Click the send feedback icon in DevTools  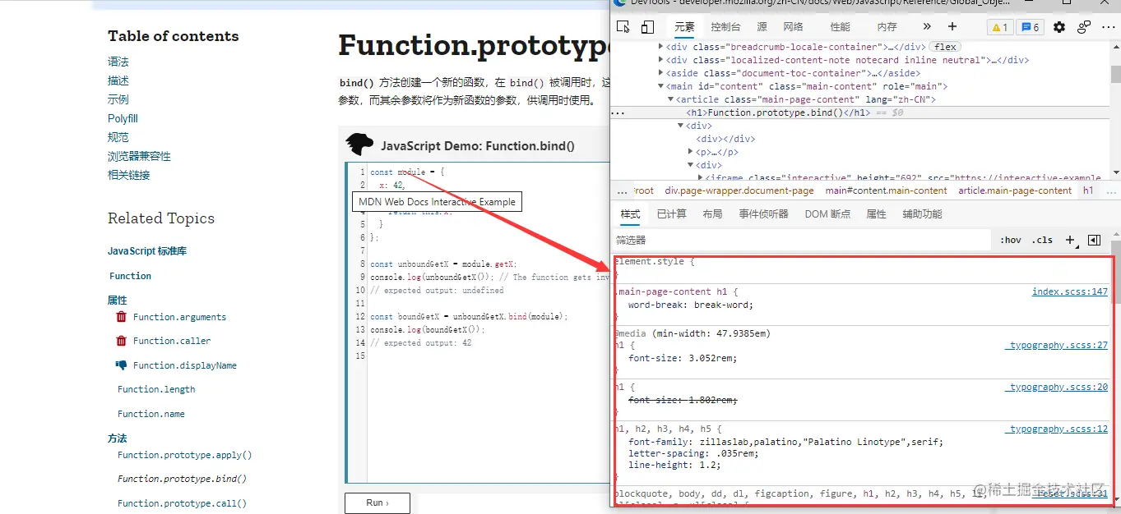click(x=1084, y=27)
